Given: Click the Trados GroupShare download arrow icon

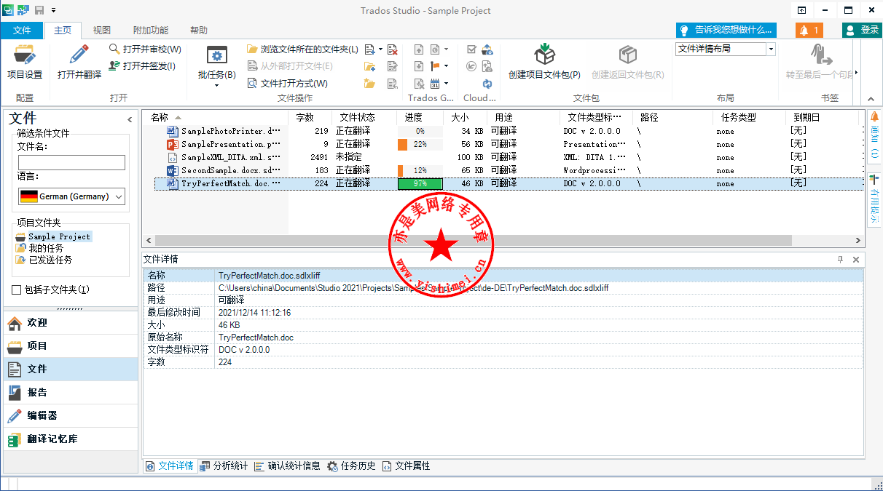Looking at the screenshot, I should [x=419, y=66].
